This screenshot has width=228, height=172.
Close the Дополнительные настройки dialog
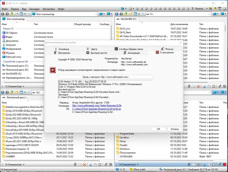180,42
